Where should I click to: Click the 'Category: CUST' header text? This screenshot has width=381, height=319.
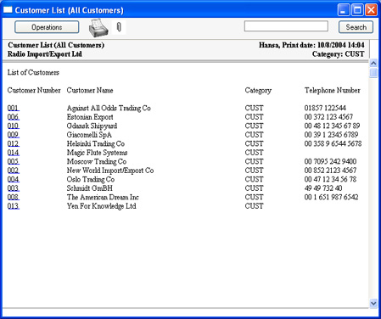point(338,54)
